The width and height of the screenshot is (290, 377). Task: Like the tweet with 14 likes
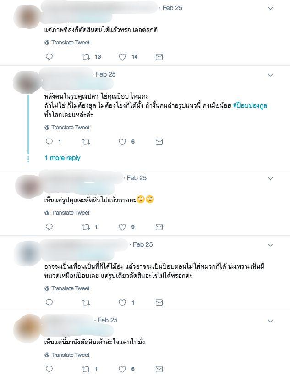click(122, 57)
